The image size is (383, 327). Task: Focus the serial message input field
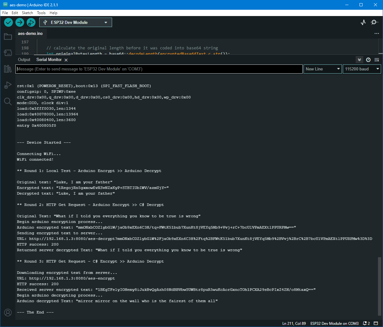point(159,69)
